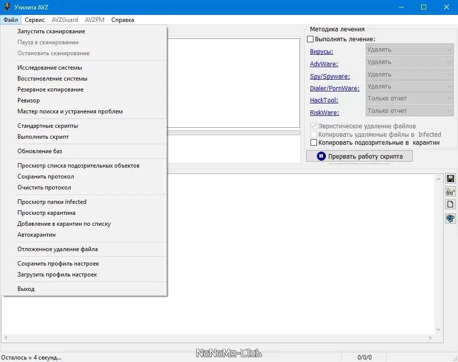Click the HackTool link
458x362 pixels.
pyautogui.click(x=324, y=100)
